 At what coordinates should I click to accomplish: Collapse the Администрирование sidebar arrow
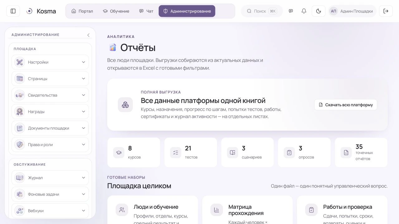(x=88, y=35)
